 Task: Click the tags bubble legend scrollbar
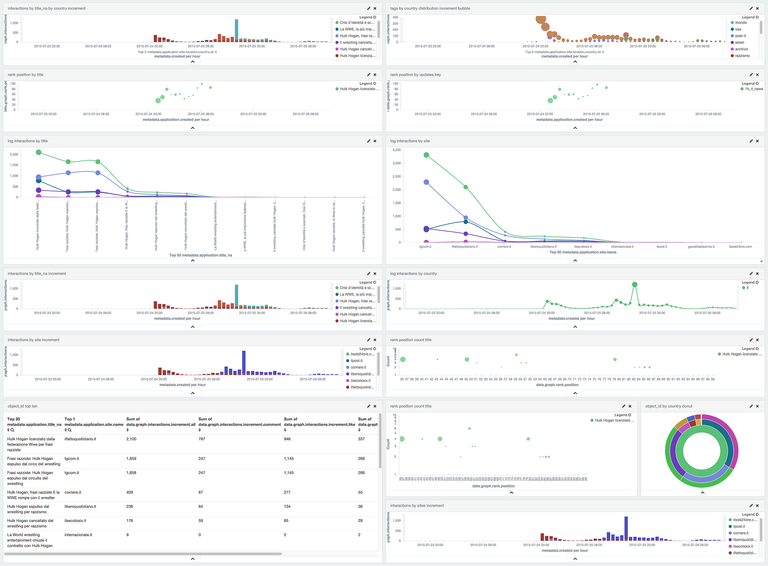coord(761,28)
